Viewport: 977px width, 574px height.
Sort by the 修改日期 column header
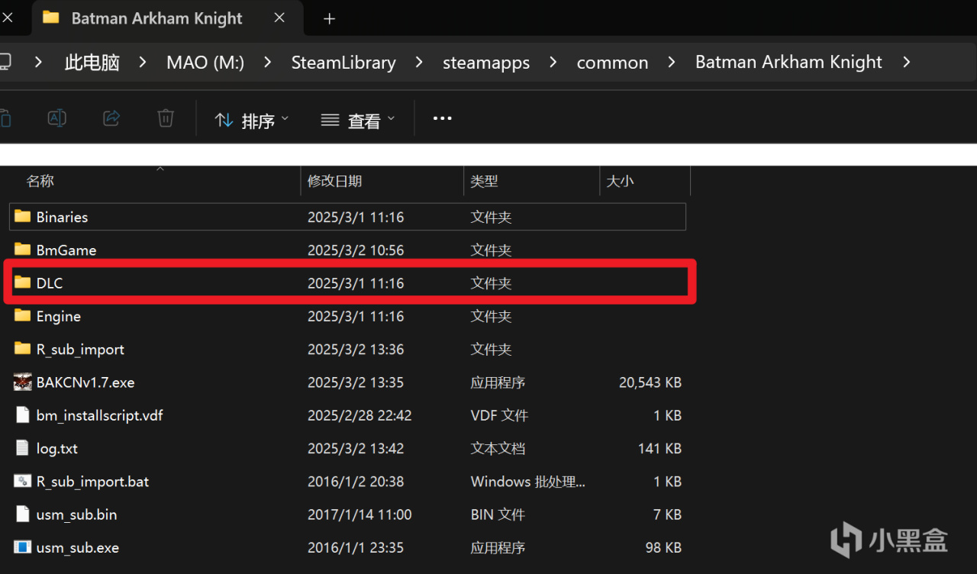(334, 181)
